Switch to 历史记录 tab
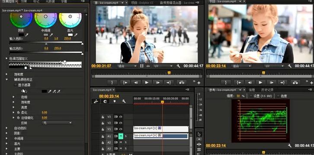Viewport: 314px width, 155px height. point(267,90)
